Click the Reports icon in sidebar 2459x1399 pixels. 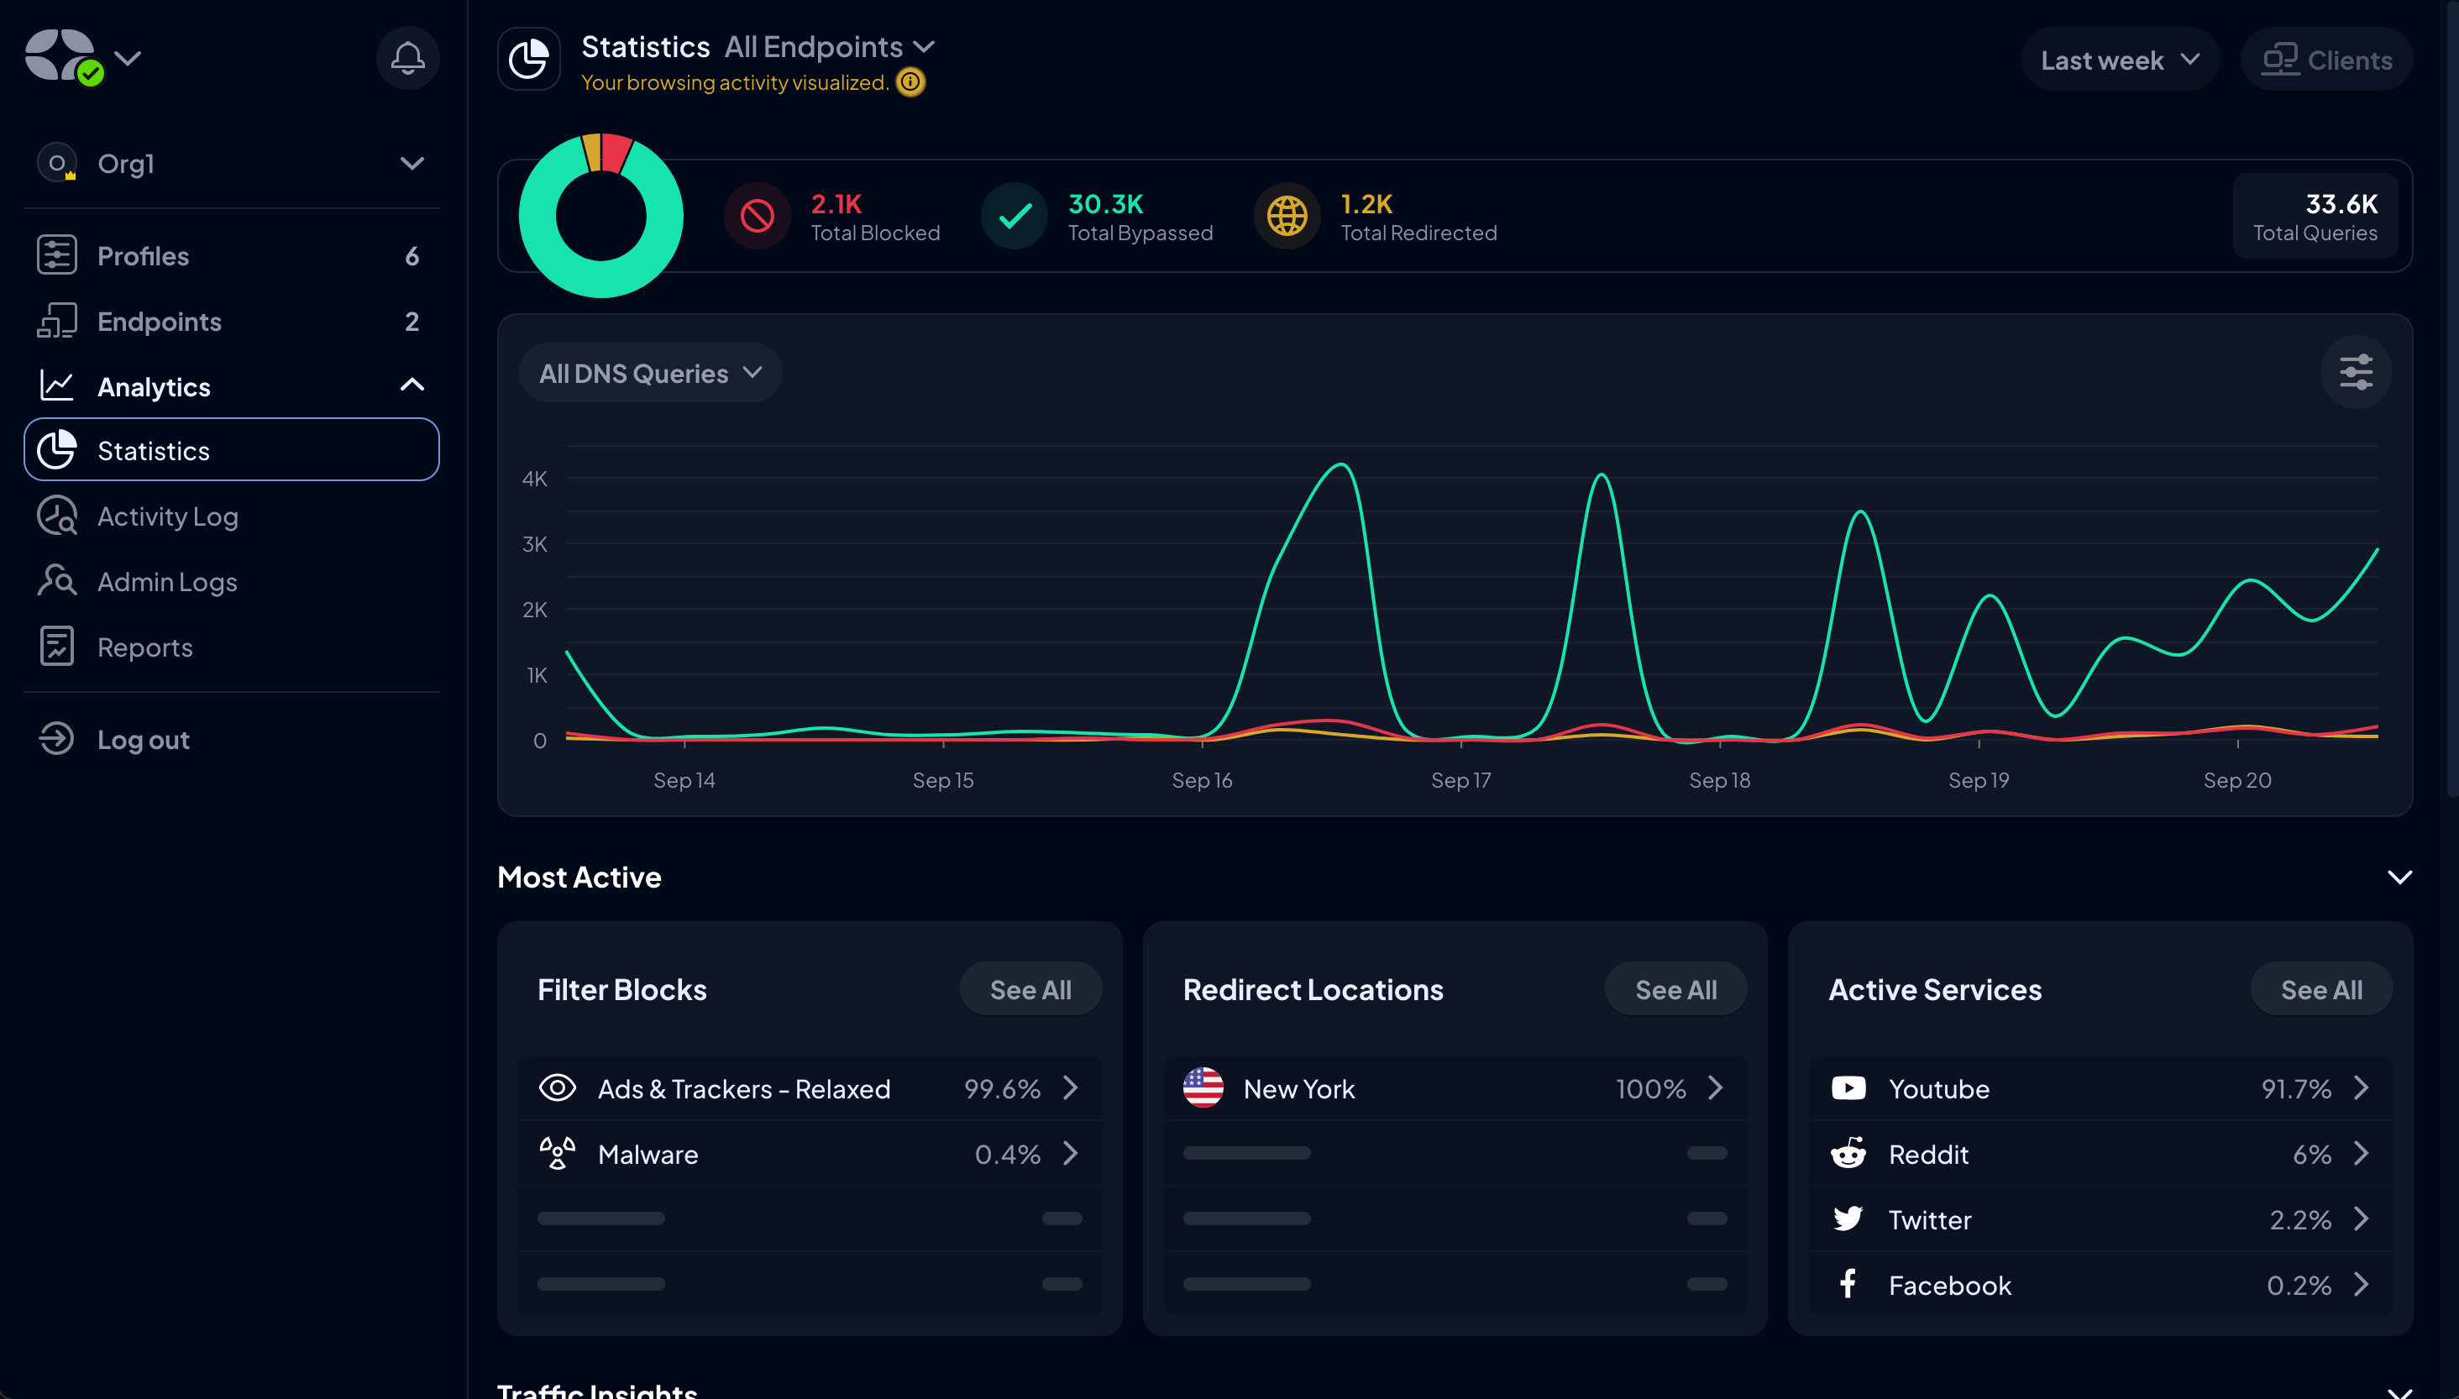click(x=55, y=646)
